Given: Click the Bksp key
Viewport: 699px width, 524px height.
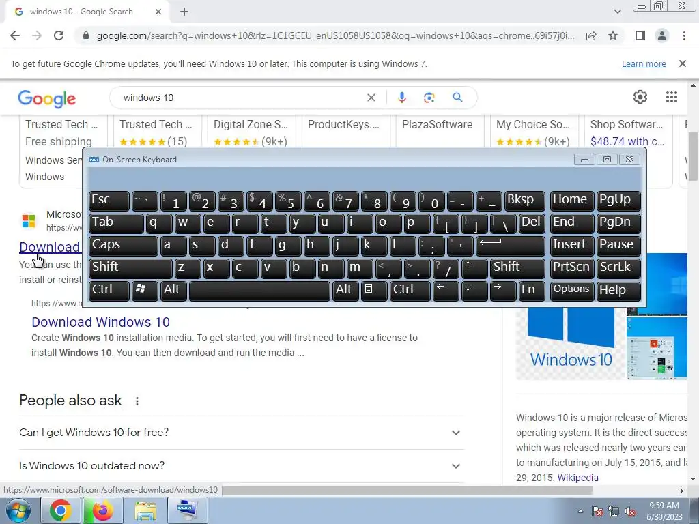Looking at the screenshot, I should pos(524,201).
